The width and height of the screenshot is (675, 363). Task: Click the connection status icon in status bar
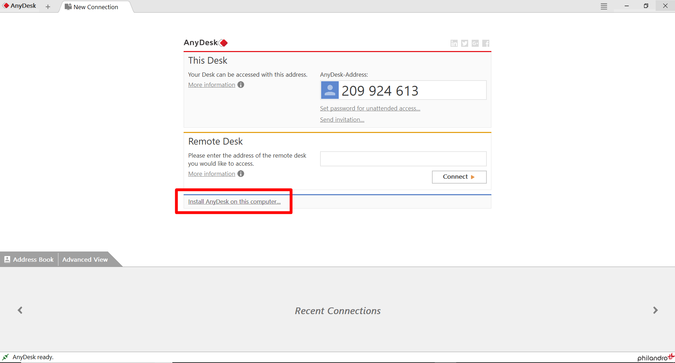pyautogui.click(x=5, y=357)
